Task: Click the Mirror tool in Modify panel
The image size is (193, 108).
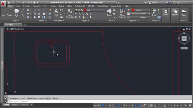Action: pyautogui.click(x=39, y=14)
